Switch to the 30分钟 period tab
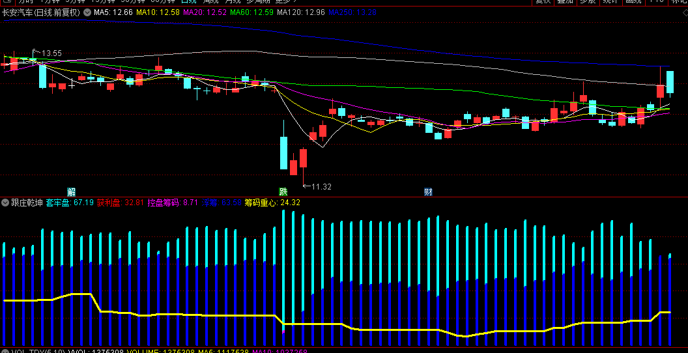Image resolution: width=688 pixels, height=353 pixels. click(132, 1)
